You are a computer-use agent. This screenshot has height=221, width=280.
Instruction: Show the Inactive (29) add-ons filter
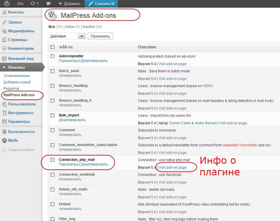[92, 27]
